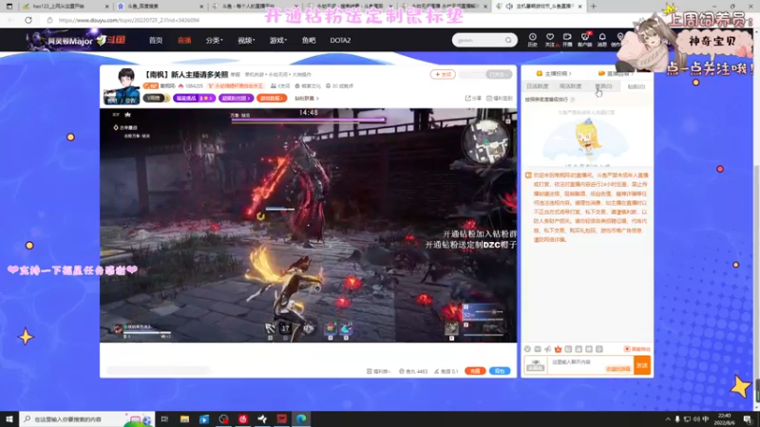Expand the 分类 category dropdown
This screenshot has width=760, height=427.
click(214, 40)
